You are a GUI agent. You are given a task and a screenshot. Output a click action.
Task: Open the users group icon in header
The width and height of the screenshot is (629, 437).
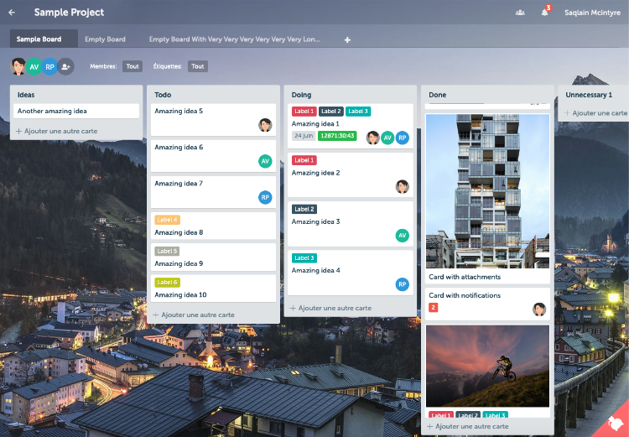(x=520, y=13)
